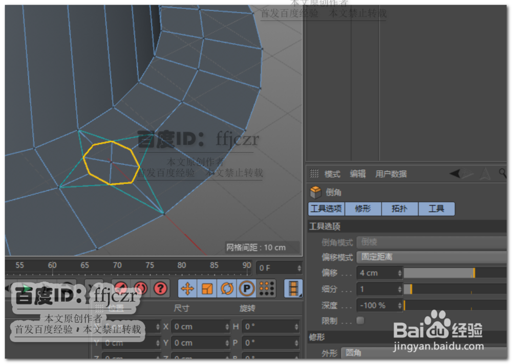Viewport: 512px width, 364px height.
Task: Switch to the 拓扑 tab
Action: [400, 209]
